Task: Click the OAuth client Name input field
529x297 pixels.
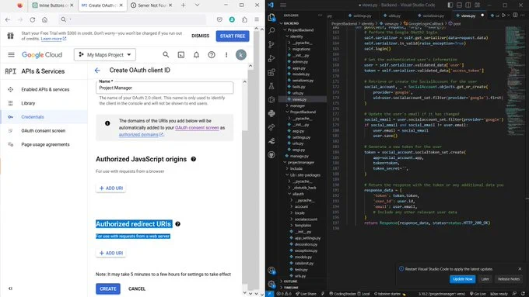Action: [164, 88]
